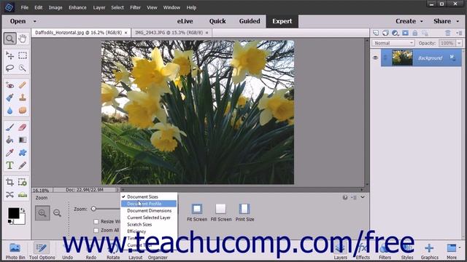Toggle the Tool Options panel
This screenshot has height=262, width=467.
pyautogui.click(x=42, y=251)
